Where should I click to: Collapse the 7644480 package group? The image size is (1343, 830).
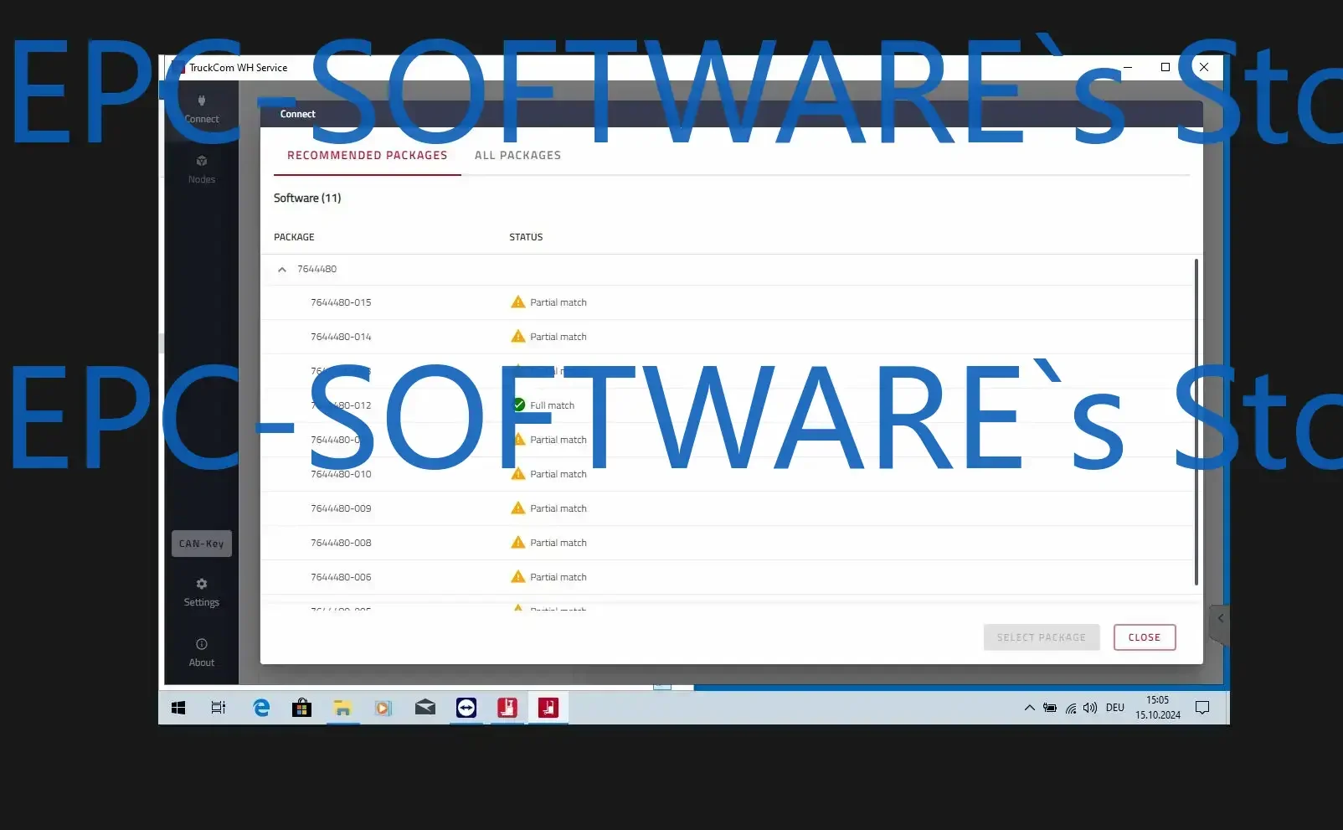pyautogui.click(x=282, y=270)
